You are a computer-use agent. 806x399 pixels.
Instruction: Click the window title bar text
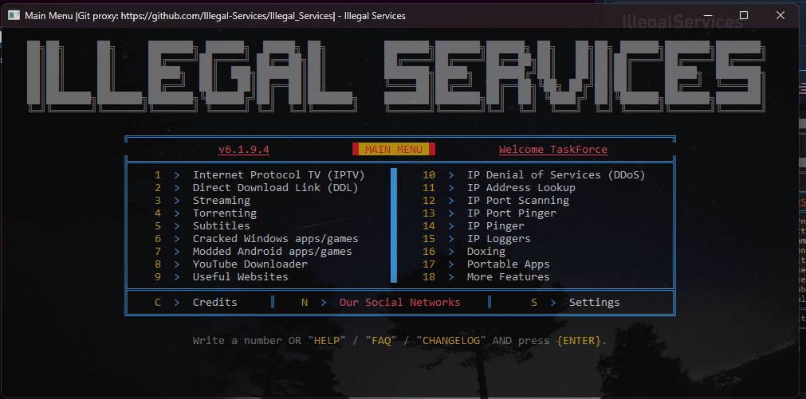click(x=215, y=16)
